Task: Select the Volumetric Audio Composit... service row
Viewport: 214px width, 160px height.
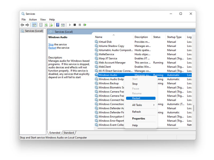Action: tap(143, 50)
